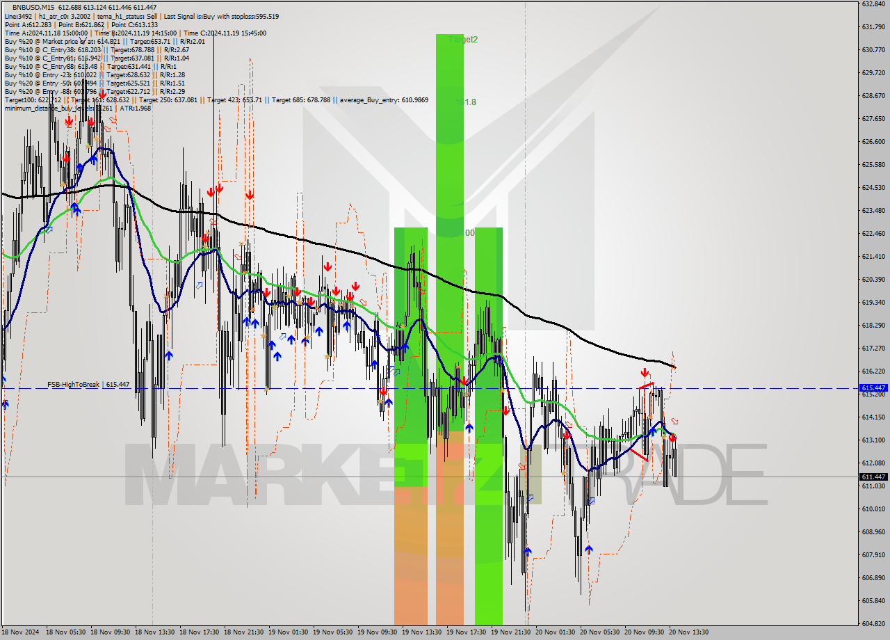Click the 'minimum_distance_buy_levels' ATR line

pyautogui.click(x=78, y=108)
